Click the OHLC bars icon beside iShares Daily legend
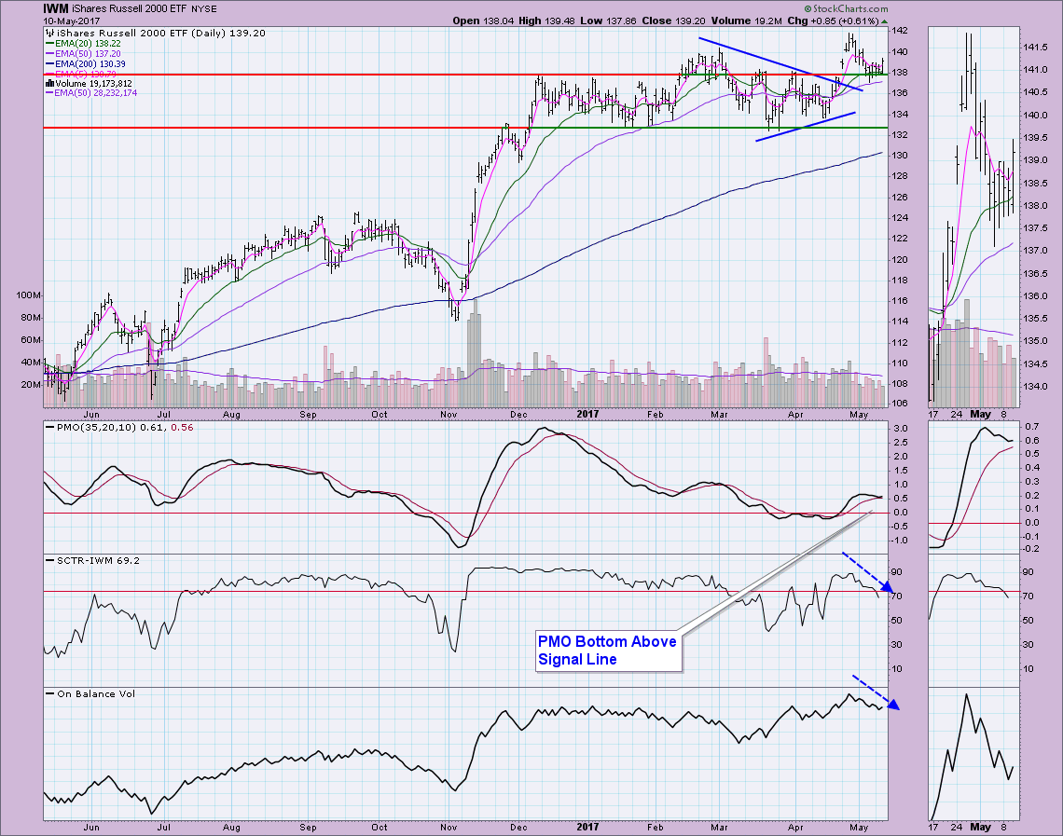Screen dimensions: 1063x836 click(49, 33)
